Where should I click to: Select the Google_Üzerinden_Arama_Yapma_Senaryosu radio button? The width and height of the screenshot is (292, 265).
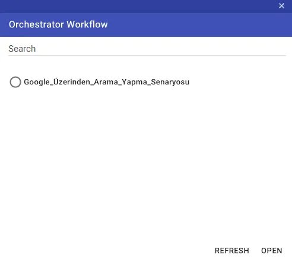click(x=15, y=82)
